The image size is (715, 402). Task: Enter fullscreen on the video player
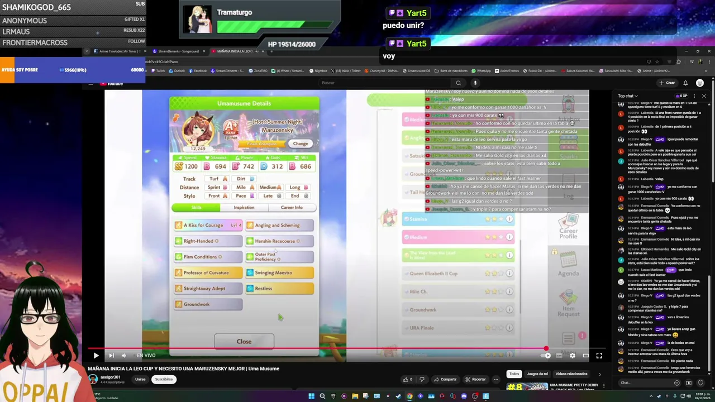(x=599, y=355)
